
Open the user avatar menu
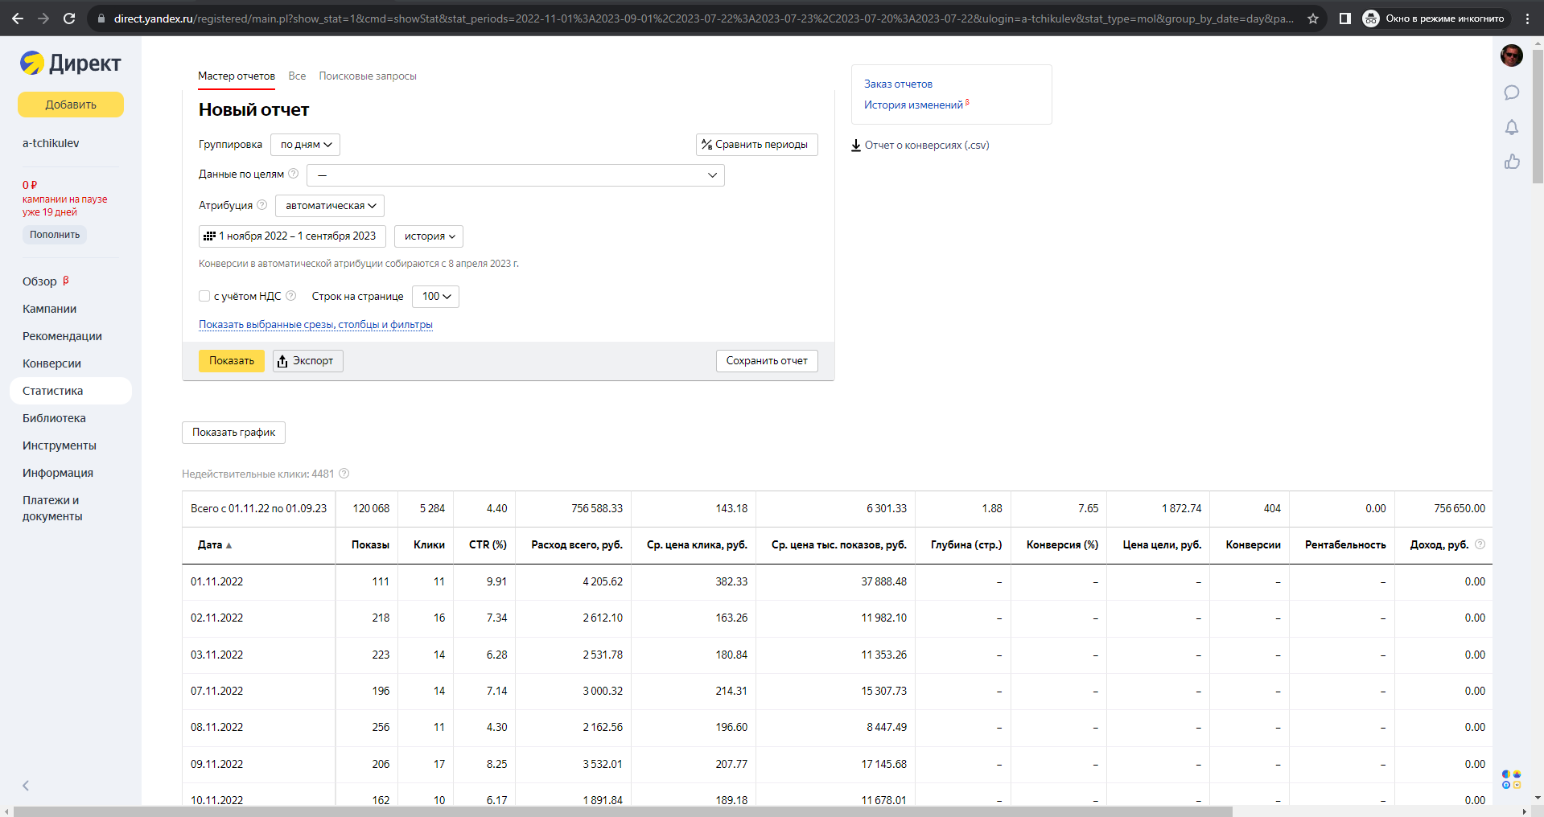pyautogui.click(x=1512, y=55)
